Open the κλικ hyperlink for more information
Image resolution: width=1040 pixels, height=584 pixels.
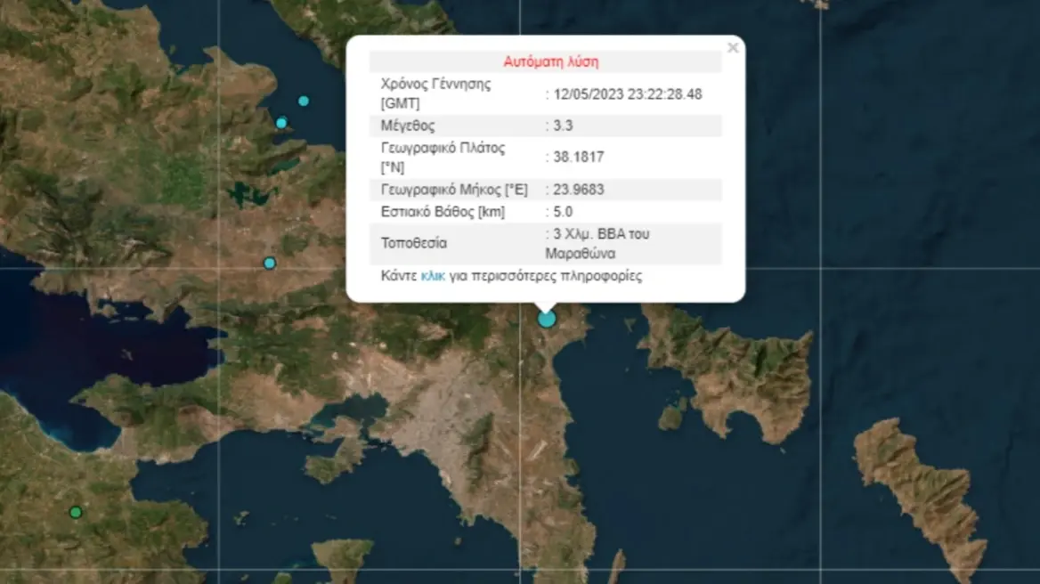tap(434, 276)
